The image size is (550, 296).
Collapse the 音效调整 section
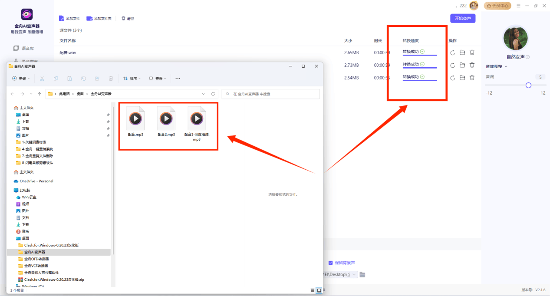pos(506,66)
